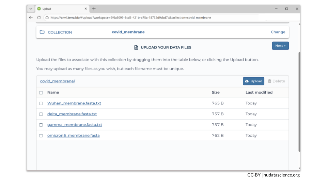Screen dimensions: 327x183
Task: Click the collection folder icon
Action: point(42,32)
